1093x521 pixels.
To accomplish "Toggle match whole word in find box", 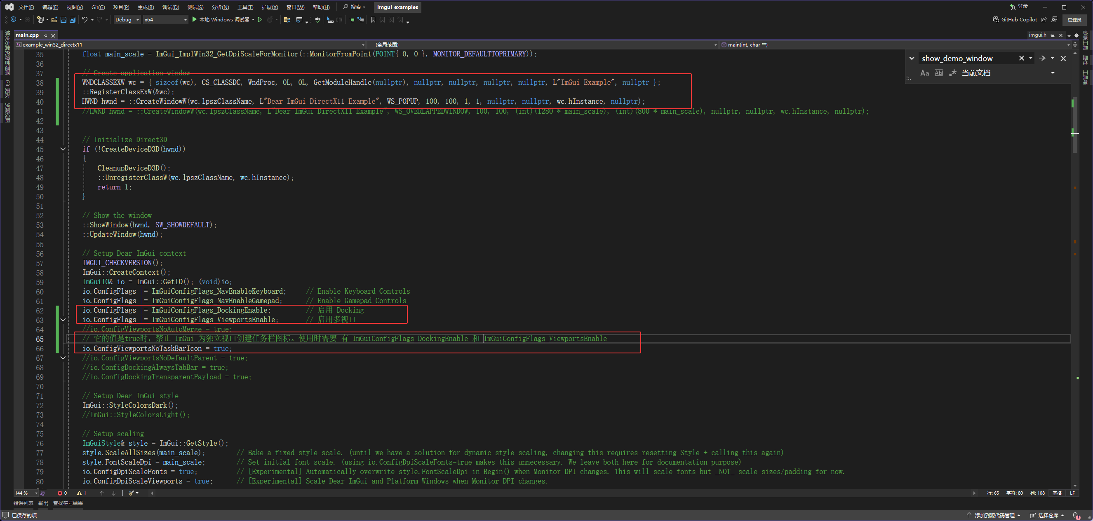I will (939, 73).
